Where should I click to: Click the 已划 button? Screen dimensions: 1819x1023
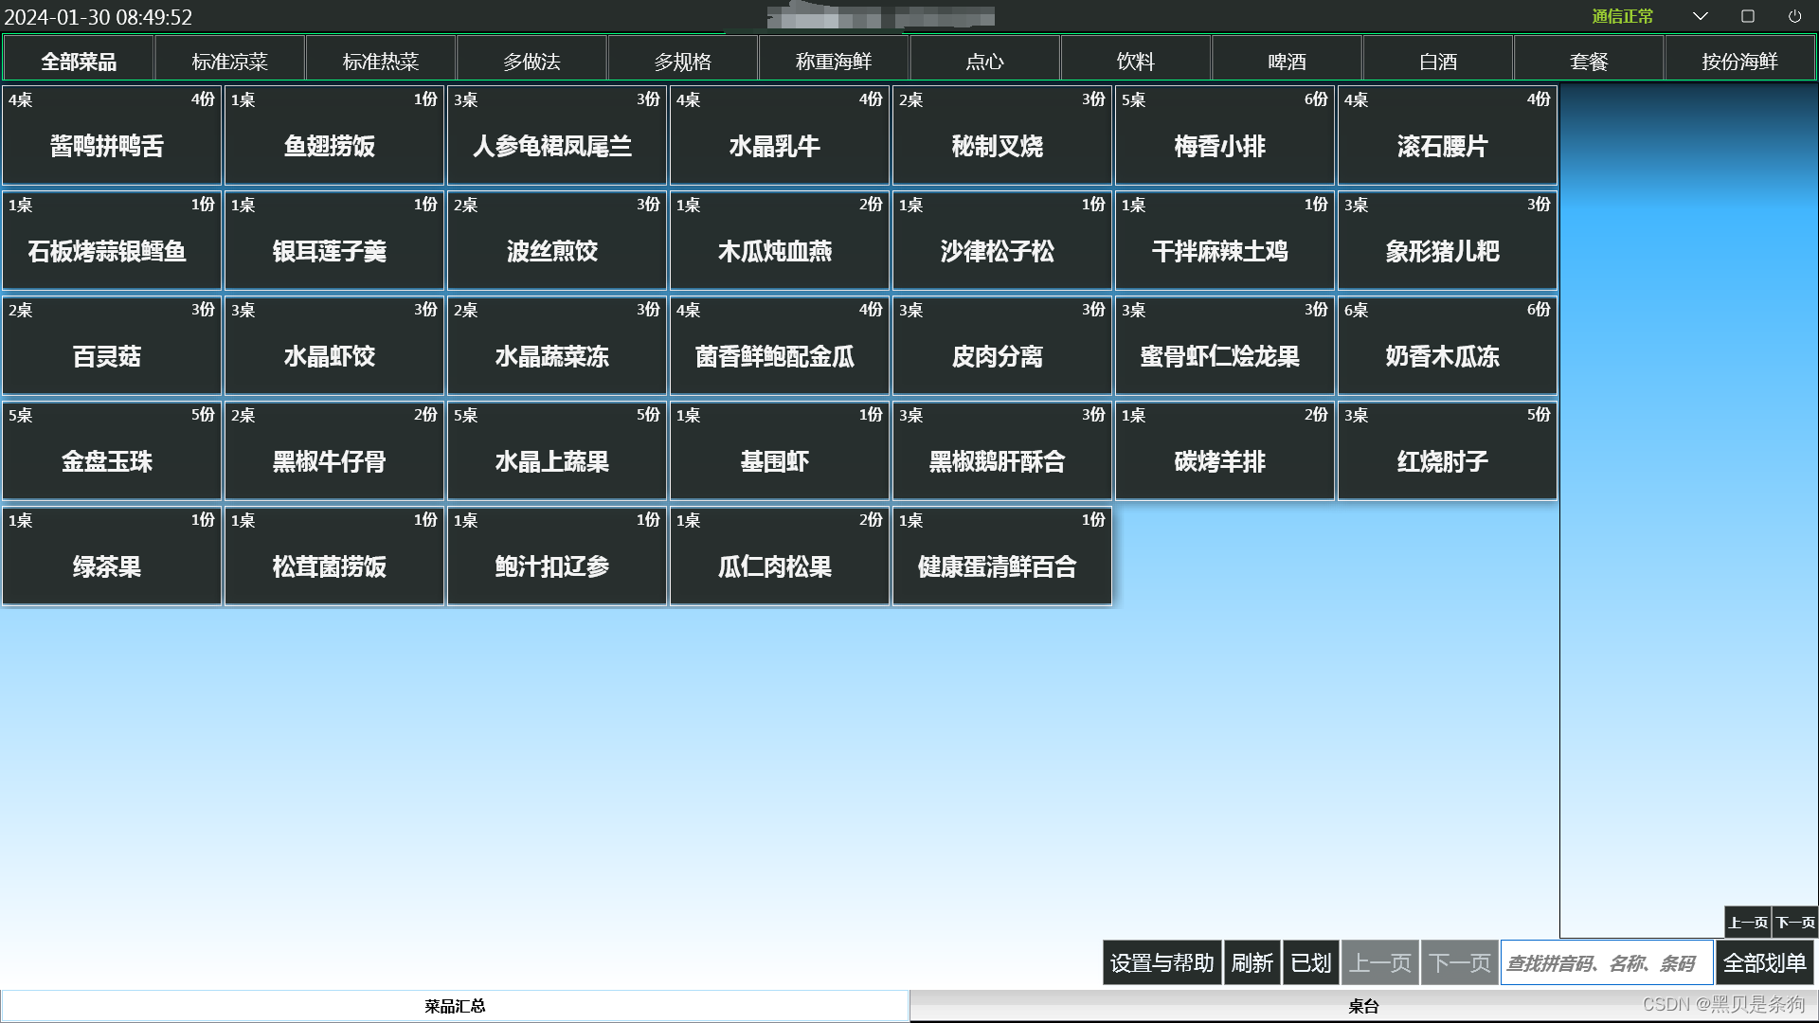1311,961
